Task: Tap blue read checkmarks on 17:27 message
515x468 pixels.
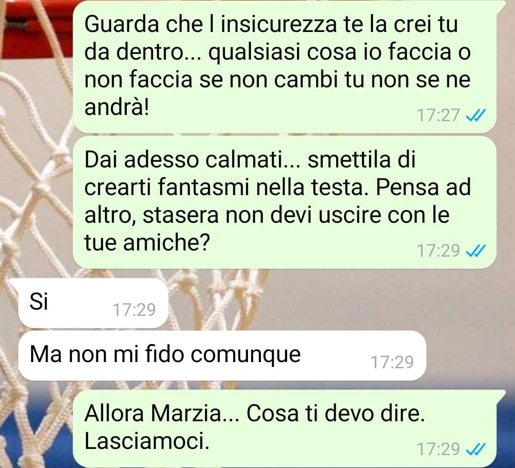Action: (475, 115)
